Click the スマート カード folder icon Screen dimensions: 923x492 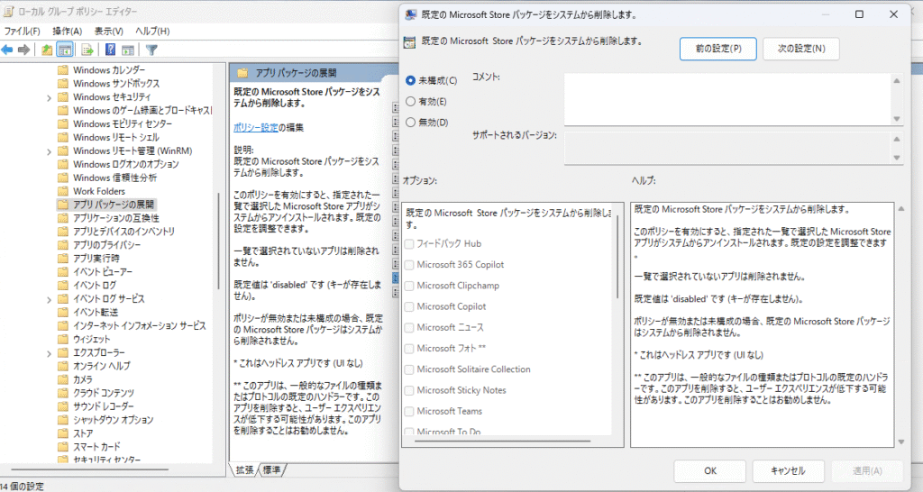tap(63, 447)
